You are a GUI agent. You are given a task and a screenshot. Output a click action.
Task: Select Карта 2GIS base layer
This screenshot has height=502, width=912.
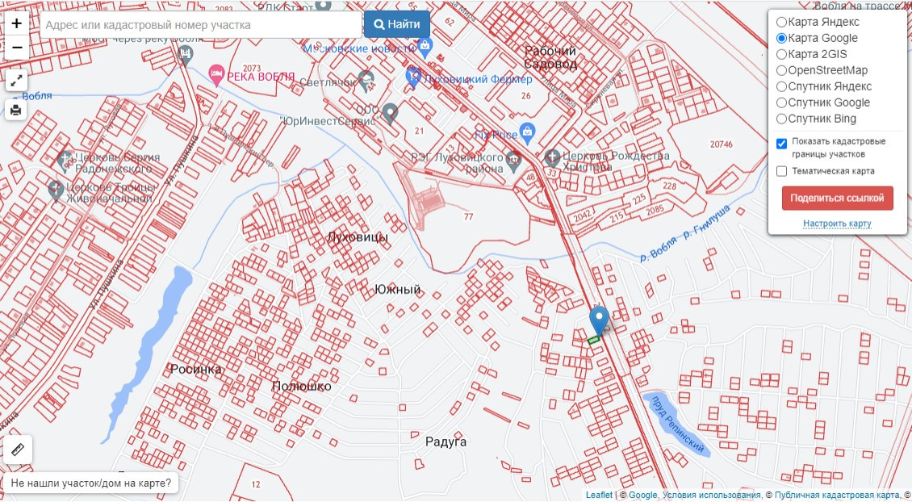(782, 55)
